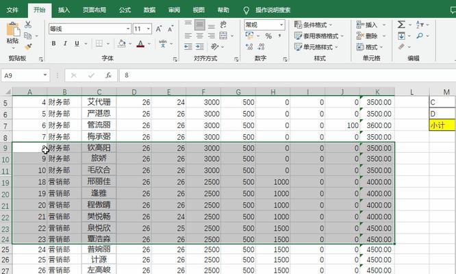456x274 pixels.
Task: Click the Copy icon
Action: [x=28, y=36]
